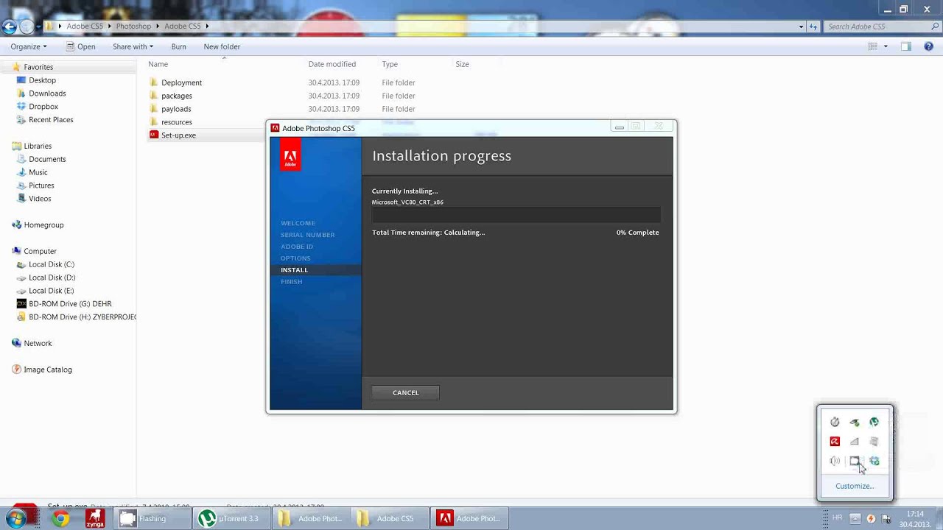This screenshot has height=530, width=943.
Task: Click Customize link in tray popup
Action: pyautogui.click(x=855, y=486)
